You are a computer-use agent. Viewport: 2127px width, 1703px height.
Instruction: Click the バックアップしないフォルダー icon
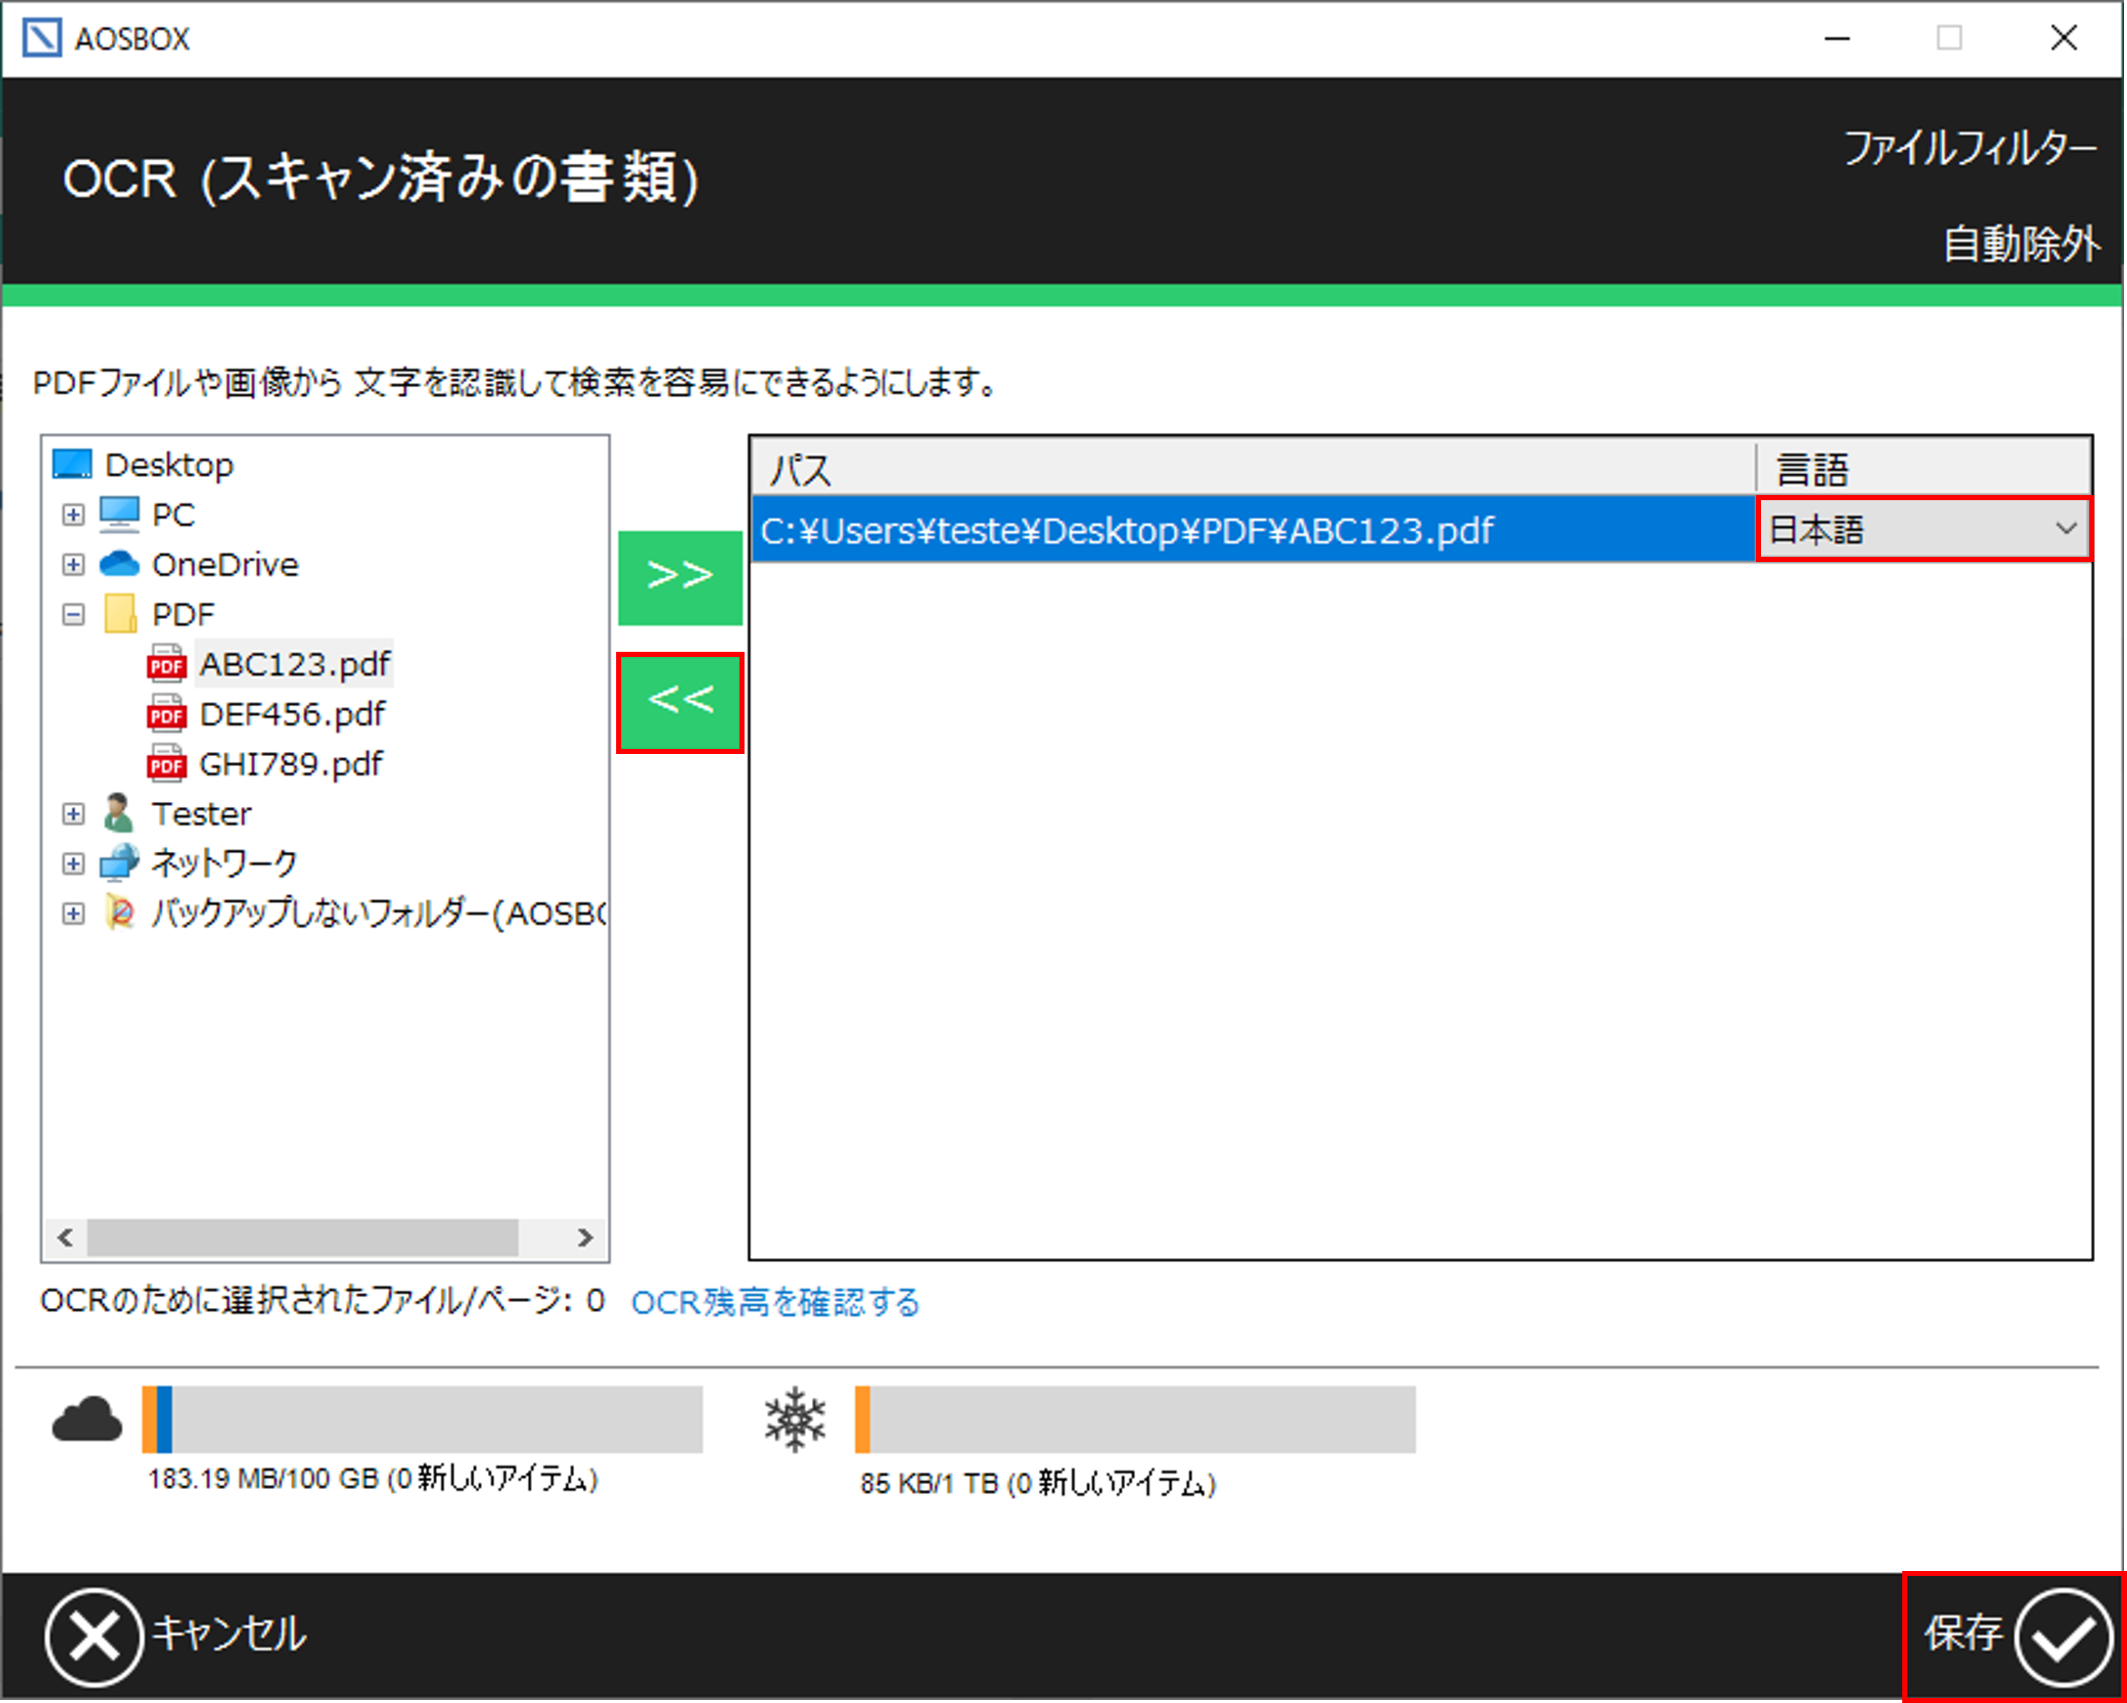click(x=120, y=913)
